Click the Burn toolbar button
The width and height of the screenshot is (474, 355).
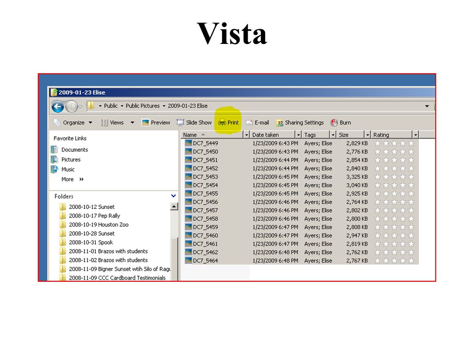pyautogui.click(x=341, y=122)
